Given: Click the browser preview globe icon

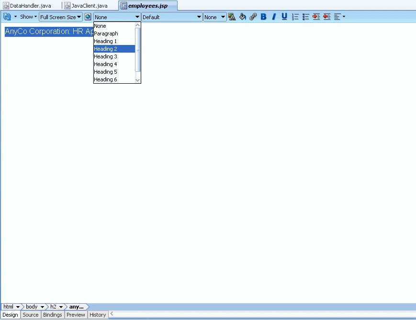Looking at the screenshot, I should click(88, 17).
